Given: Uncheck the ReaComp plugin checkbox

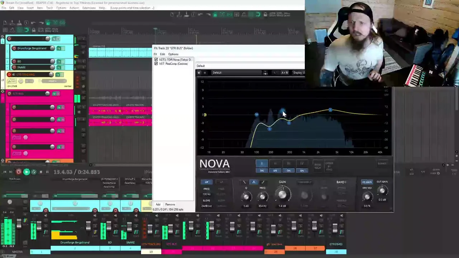Looking at the screenshot, I should click(x=156, y=64).
